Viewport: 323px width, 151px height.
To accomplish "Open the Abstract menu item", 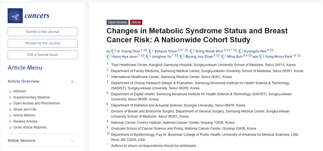I will (20, 91).
